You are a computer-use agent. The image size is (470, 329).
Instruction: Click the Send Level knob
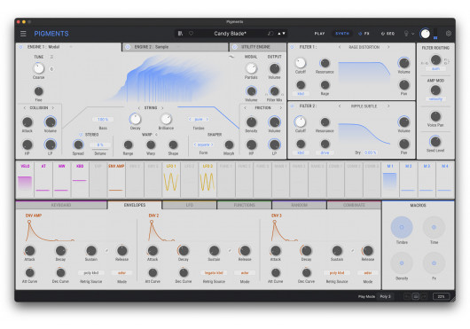coord(435,141)
